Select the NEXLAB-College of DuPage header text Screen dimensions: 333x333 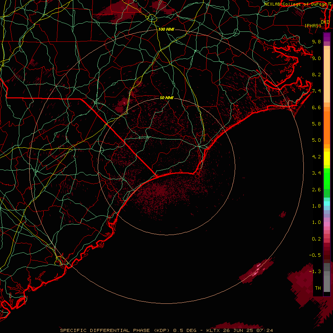(x=295, y=4)
